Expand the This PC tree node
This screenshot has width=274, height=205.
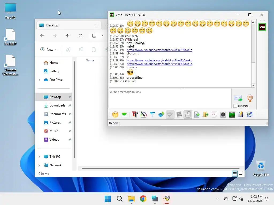[39, 157]
